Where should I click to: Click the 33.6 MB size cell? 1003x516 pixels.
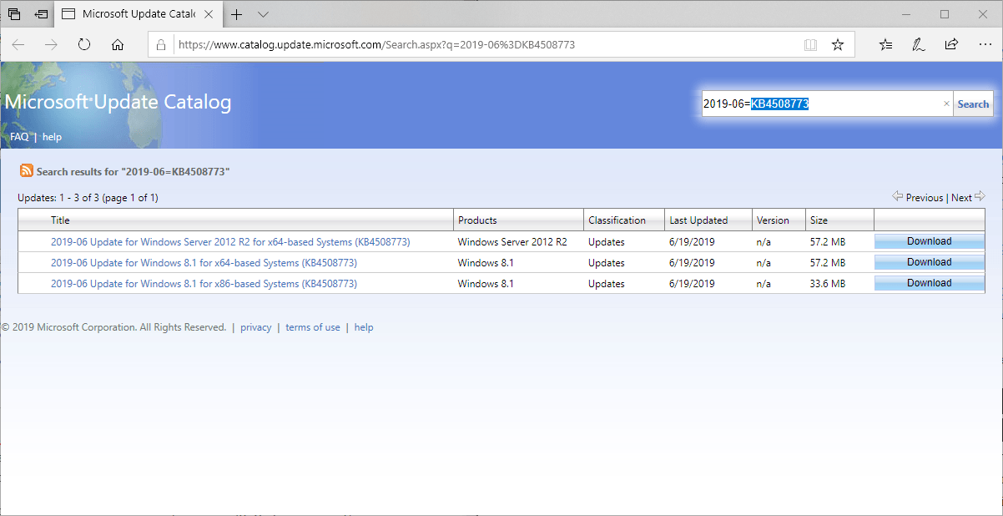(827, 284)
